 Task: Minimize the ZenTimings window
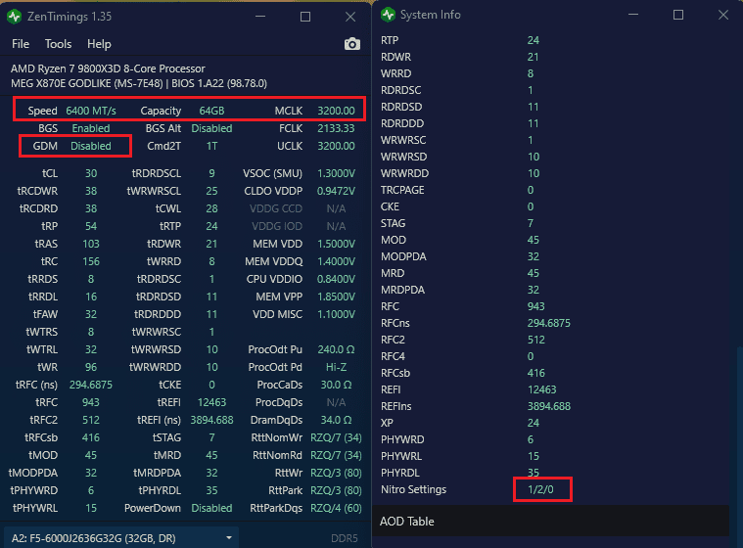click(260, 17)
